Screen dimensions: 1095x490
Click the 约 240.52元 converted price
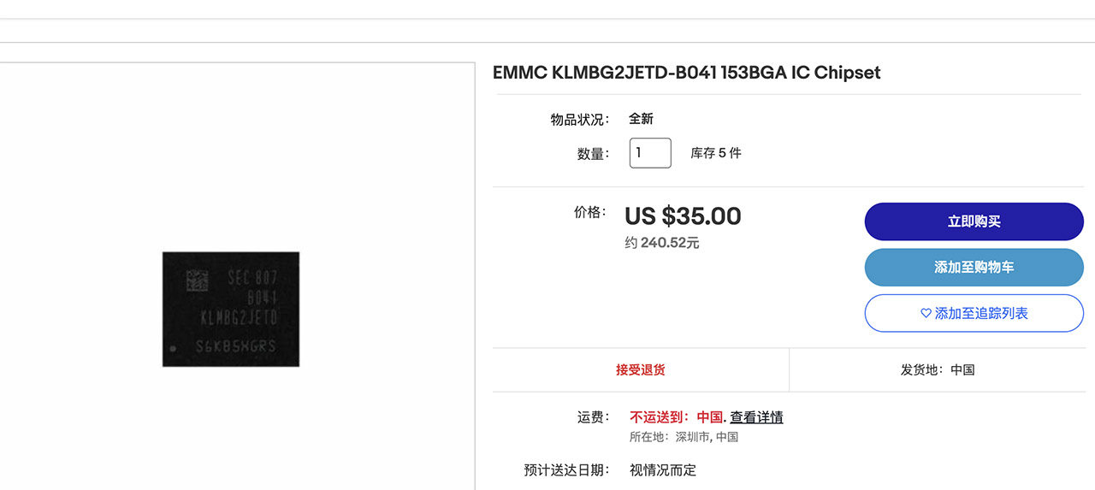[662, 243]
